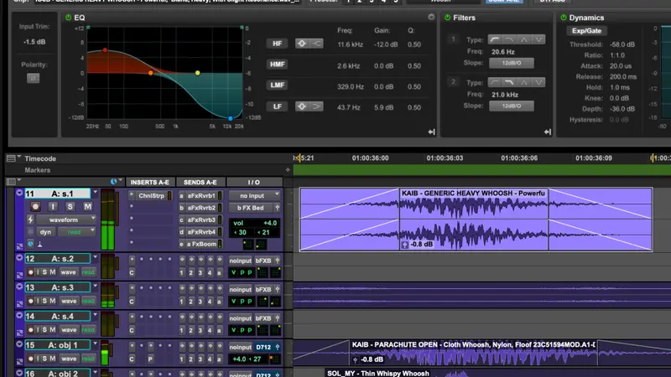Screen dimensions: 671x377
Task: Mute track 14 A: s.4
Action: click(53, 329)
